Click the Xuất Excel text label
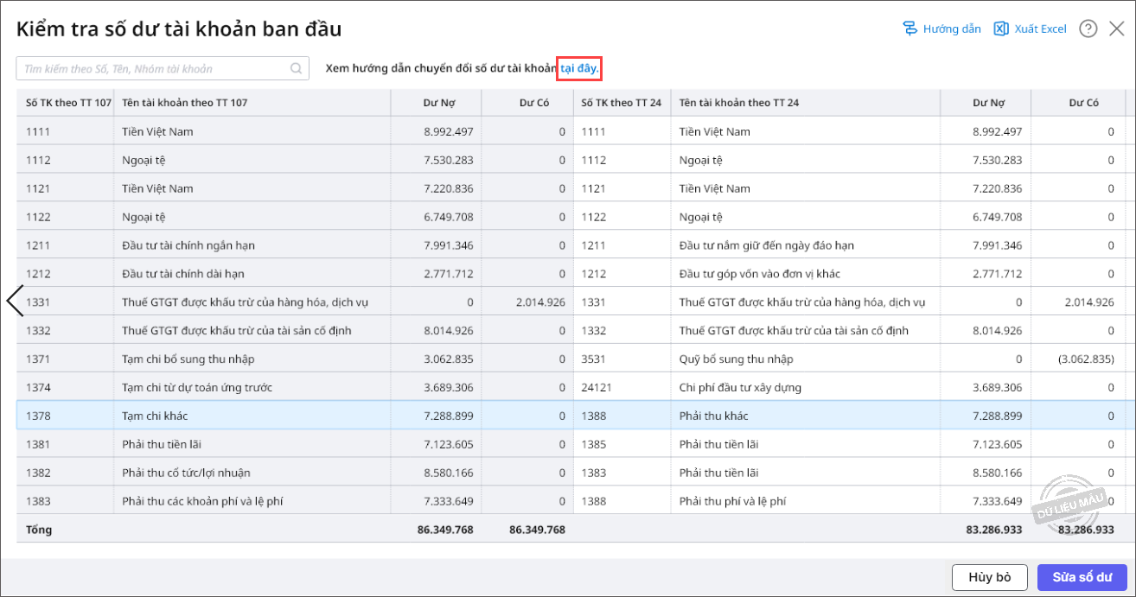 tap(1041, 29)
